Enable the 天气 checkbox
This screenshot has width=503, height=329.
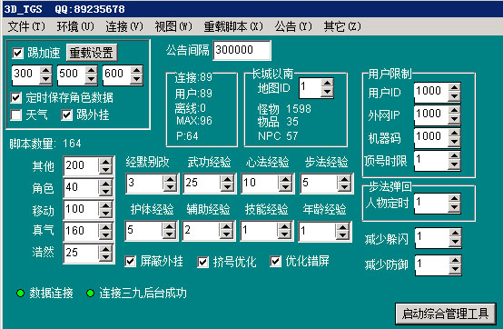click(x=16, y=115)
